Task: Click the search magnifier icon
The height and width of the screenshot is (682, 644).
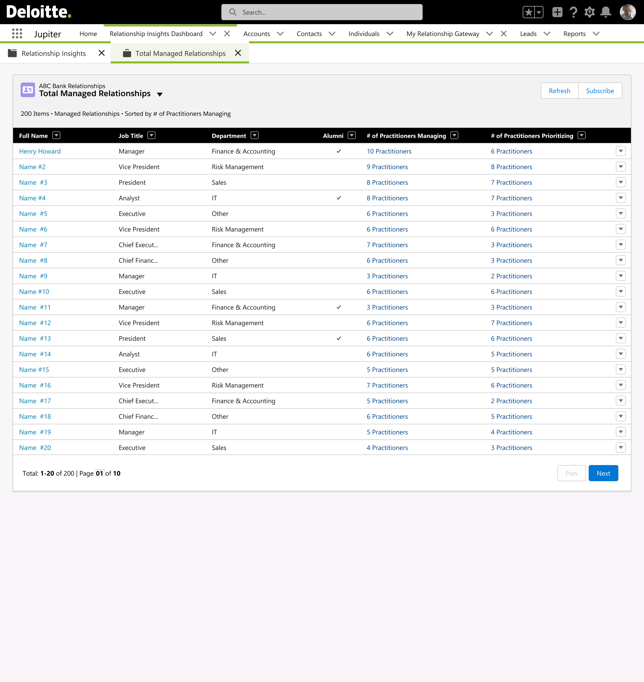Action: point(233,12)
